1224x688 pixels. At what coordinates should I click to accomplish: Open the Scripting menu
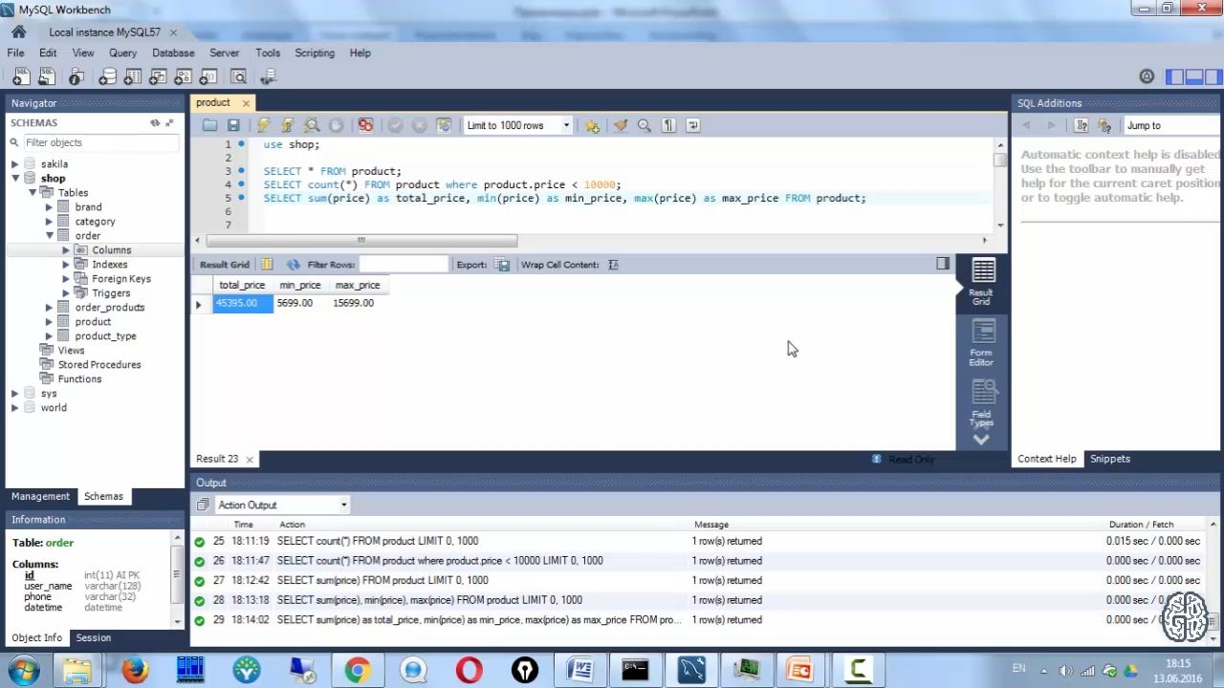coord(315,53)
